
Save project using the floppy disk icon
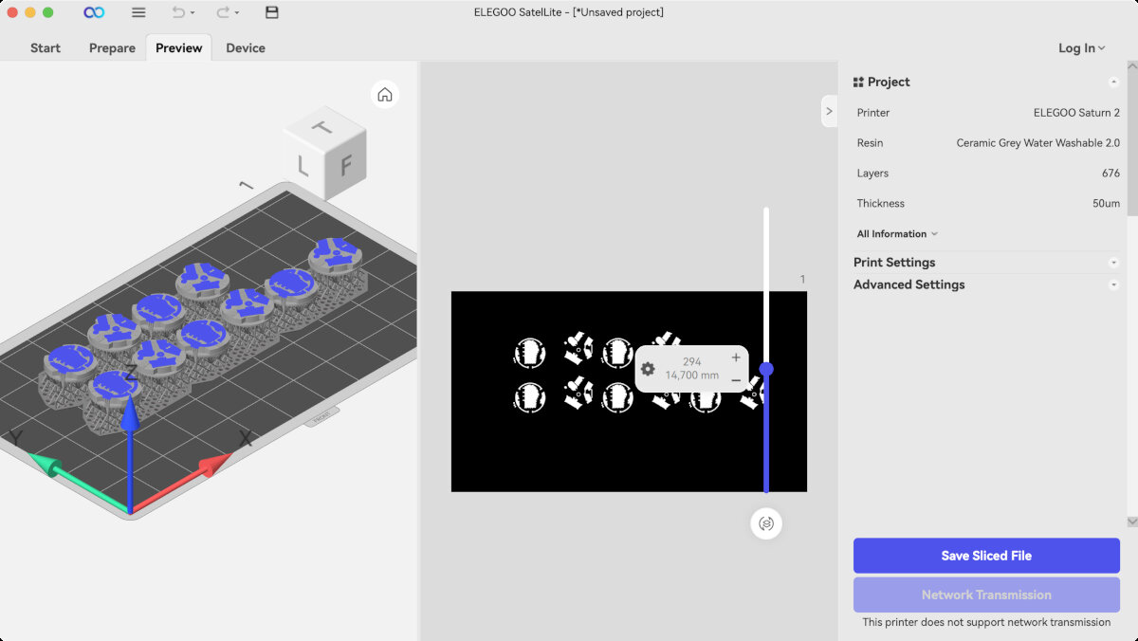272,12
